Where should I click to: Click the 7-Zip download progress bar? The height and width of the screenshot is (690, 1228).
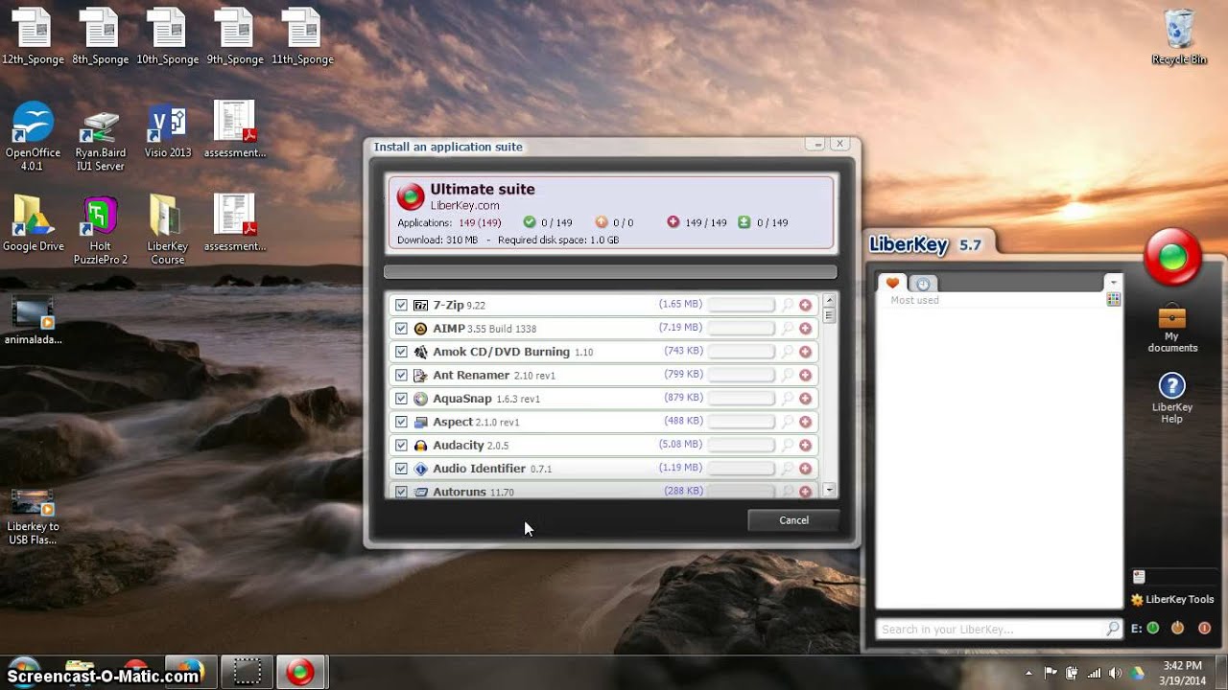pos(741,305)
